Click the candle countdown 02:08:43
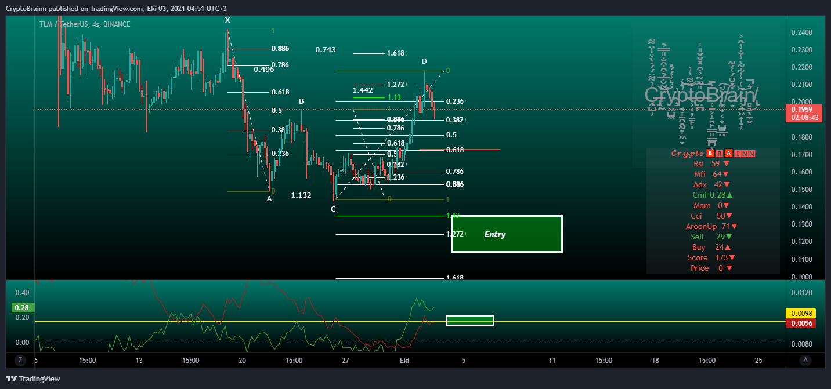This screenshot has width=831, height=389. pyautogui.click(x=804, y=117)
